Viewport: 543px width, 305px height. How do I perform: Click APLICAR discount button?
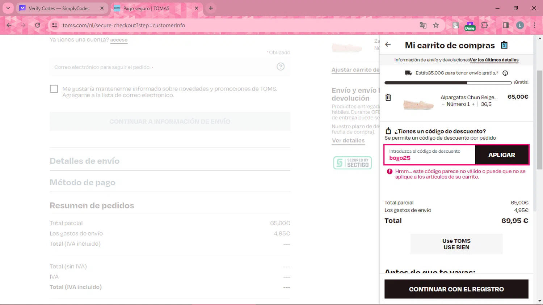click(x=502, y=155)
